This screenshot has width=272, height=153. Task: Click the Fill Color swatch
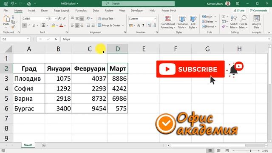pos(53,25)
